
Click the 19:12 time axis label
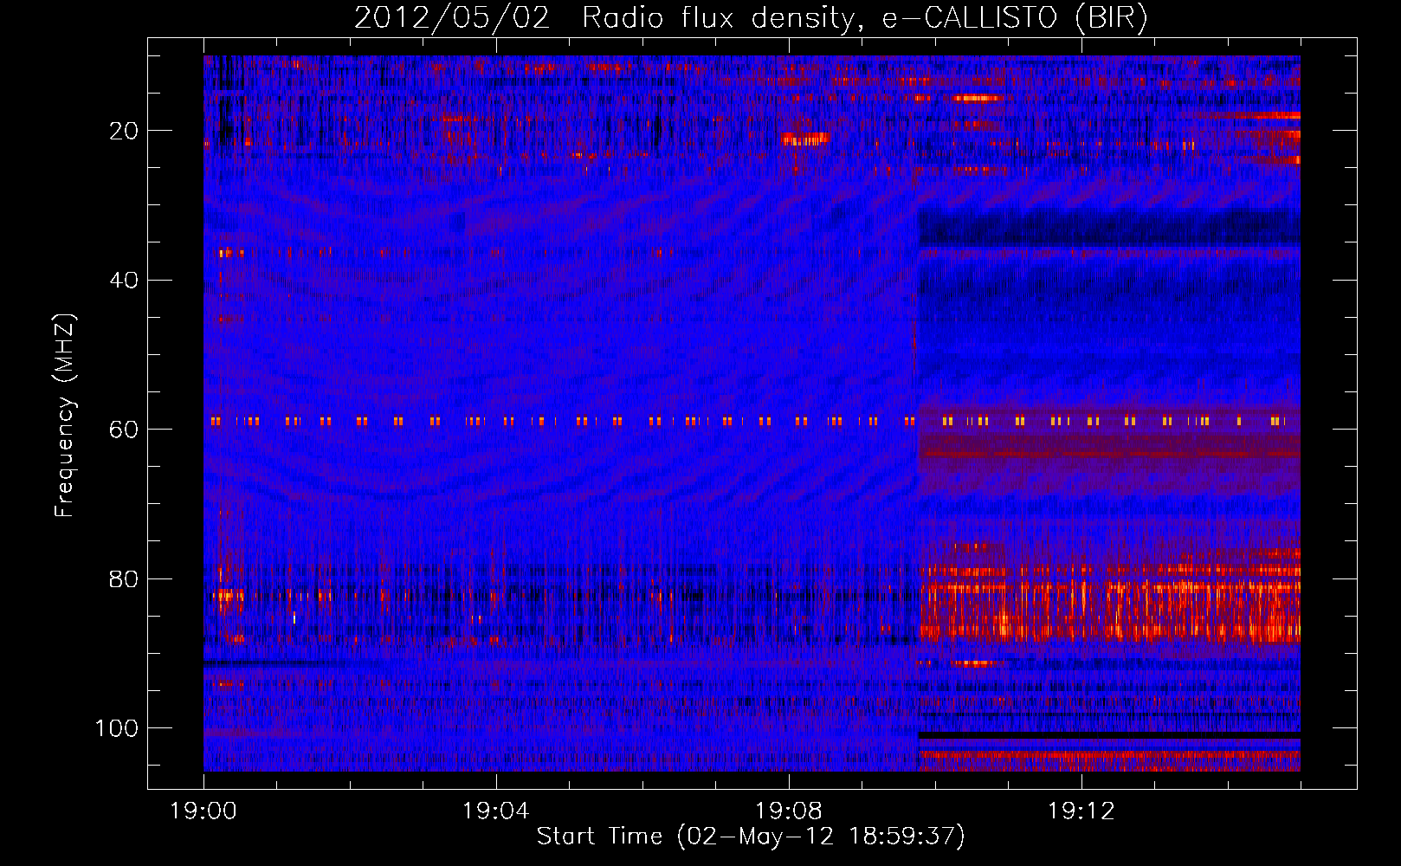point(1081,811)
